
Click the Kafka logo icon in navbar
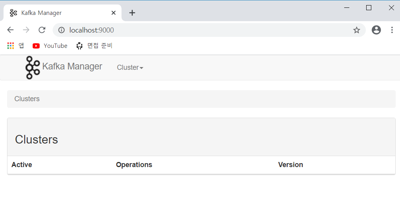(33, 67)
